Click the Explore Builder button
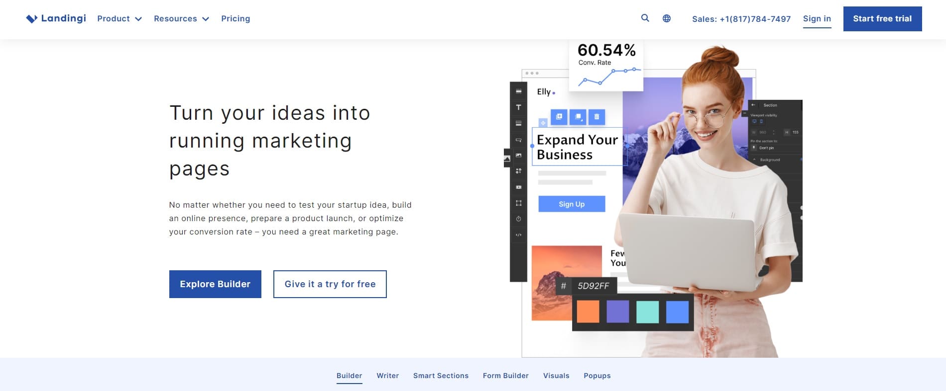Screen dimensions: 946x391 point(215,284)
